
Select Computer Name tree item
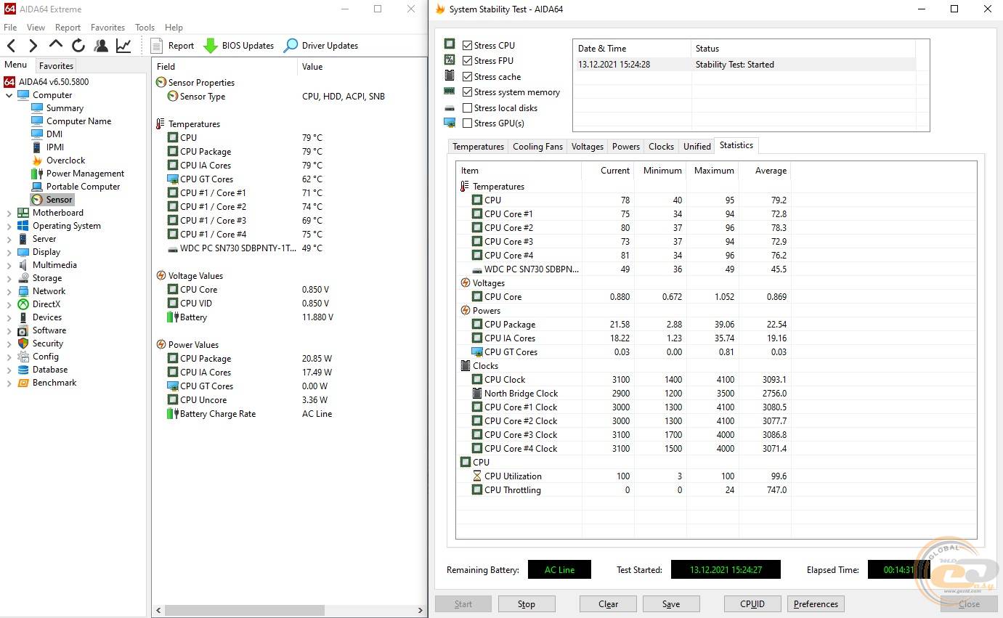[78, 121]
